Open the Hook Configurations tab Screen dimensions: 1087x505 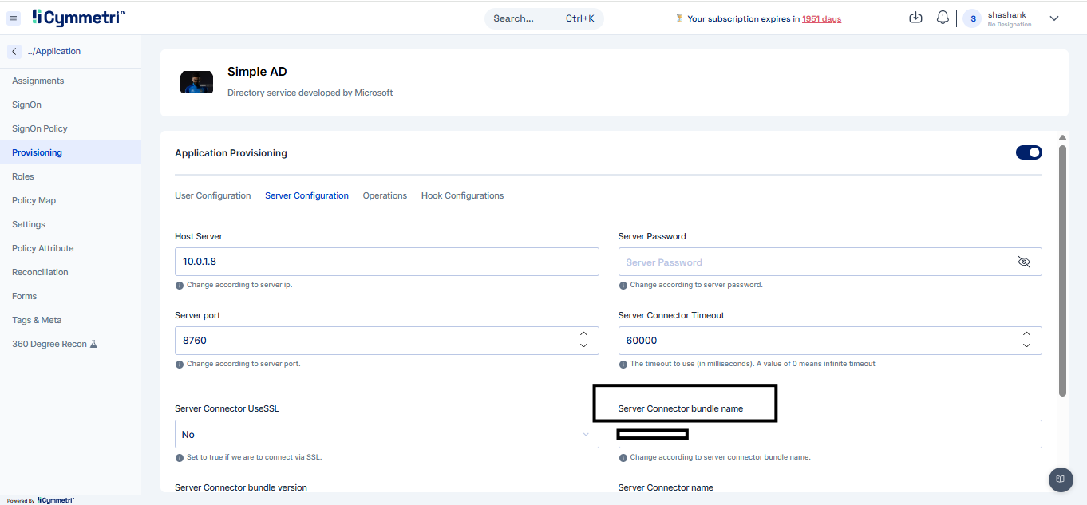coord(462,195)
